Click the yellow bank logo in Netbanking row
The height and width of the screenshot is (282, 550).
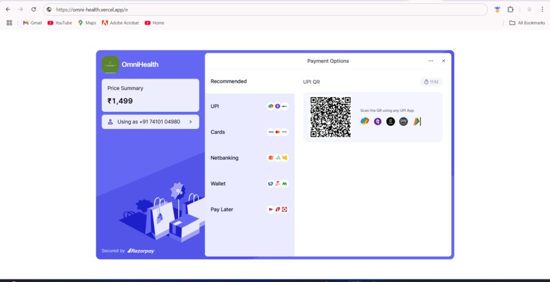point(285,158)
